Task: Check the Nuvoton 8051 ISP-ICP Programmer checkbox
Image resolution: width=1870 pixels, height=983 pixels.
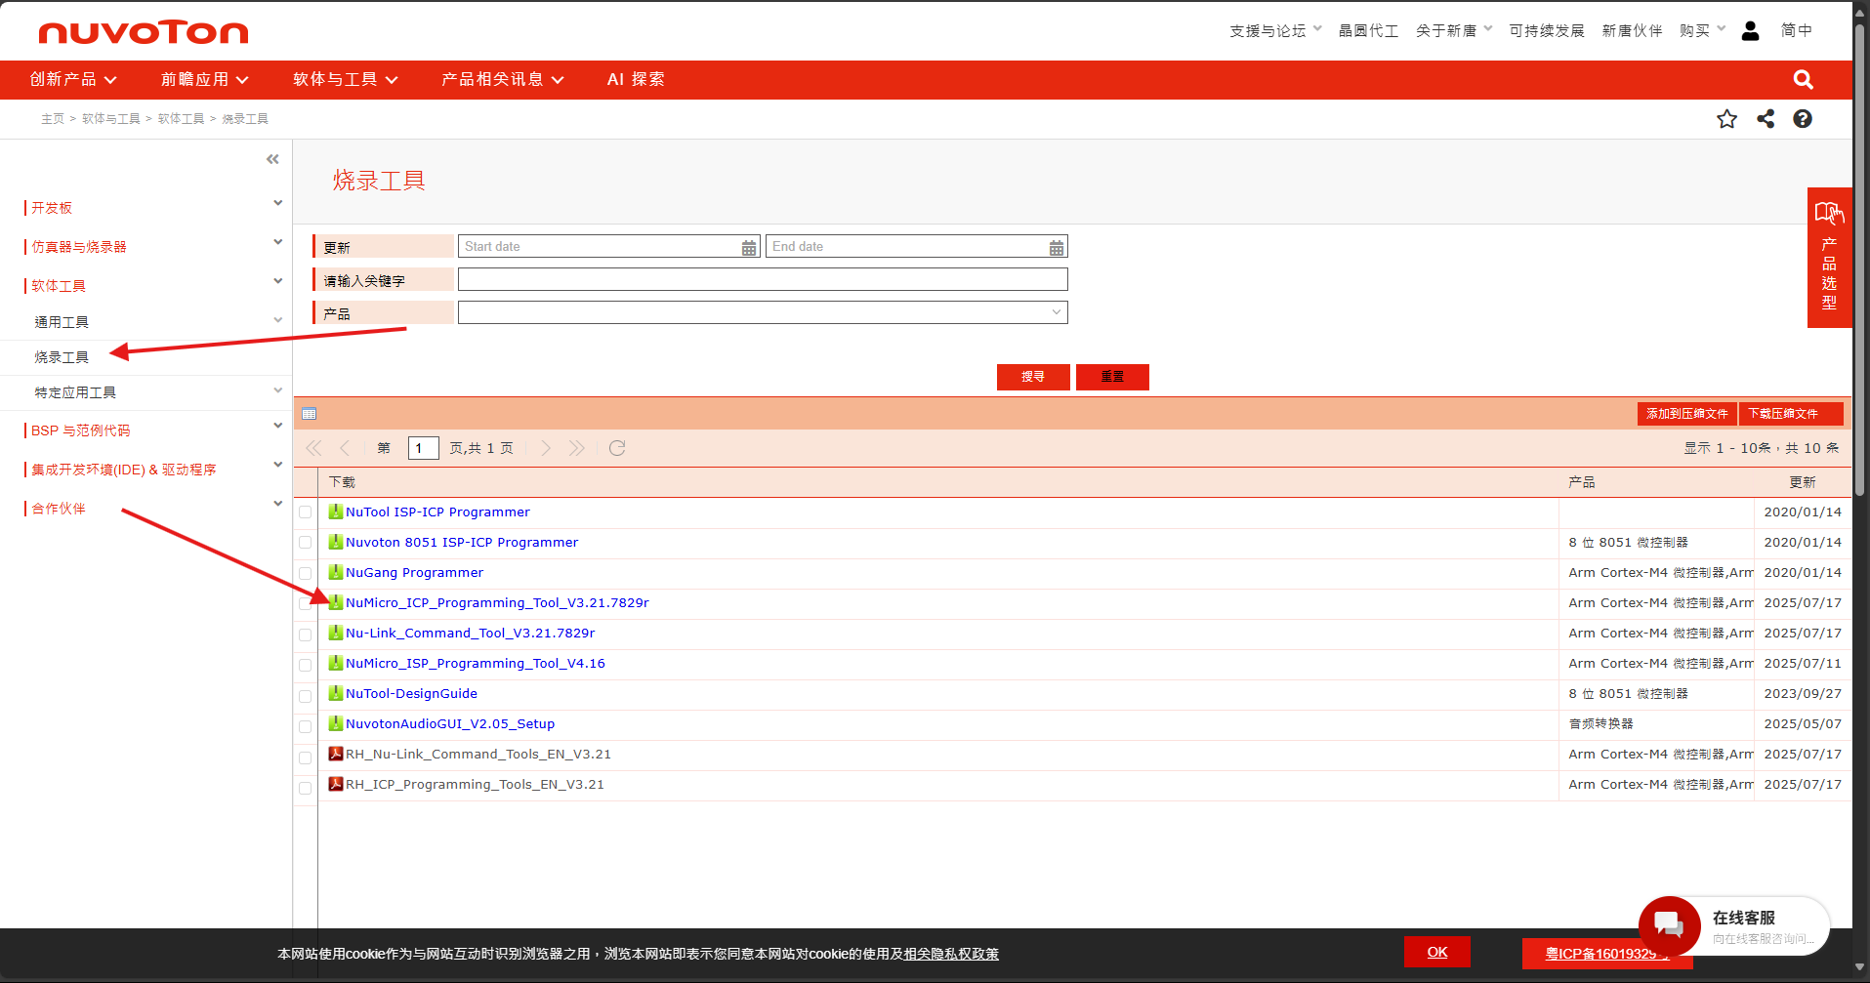Action: coord(306,543)
